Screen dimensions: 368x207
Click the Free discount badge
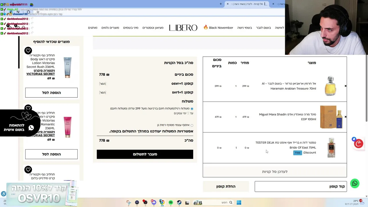(x=298, y=153)
